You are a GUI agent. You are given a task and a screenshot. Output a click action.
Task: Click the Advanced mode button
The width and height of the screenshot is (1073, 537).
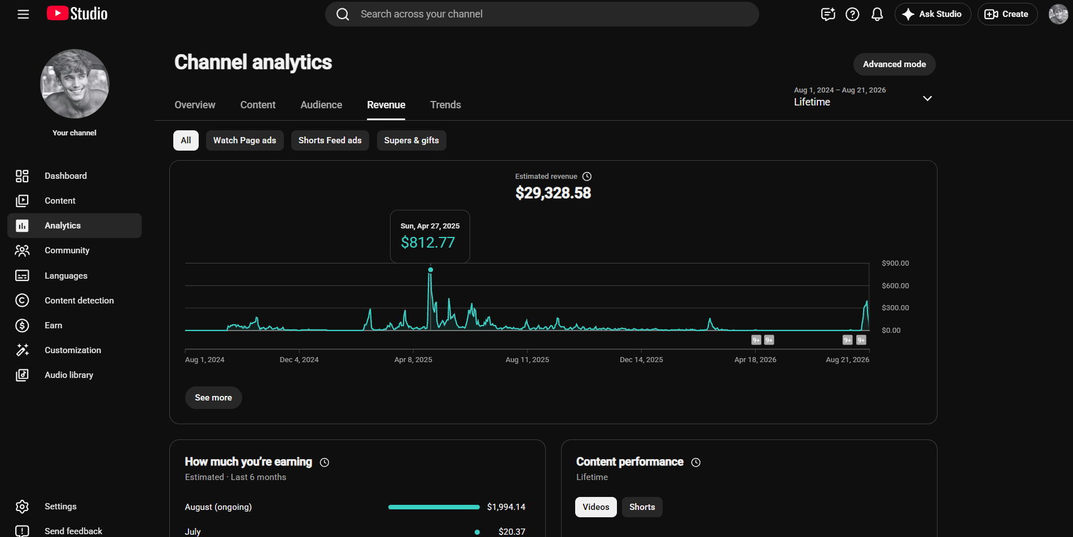[x=895, y=64]
